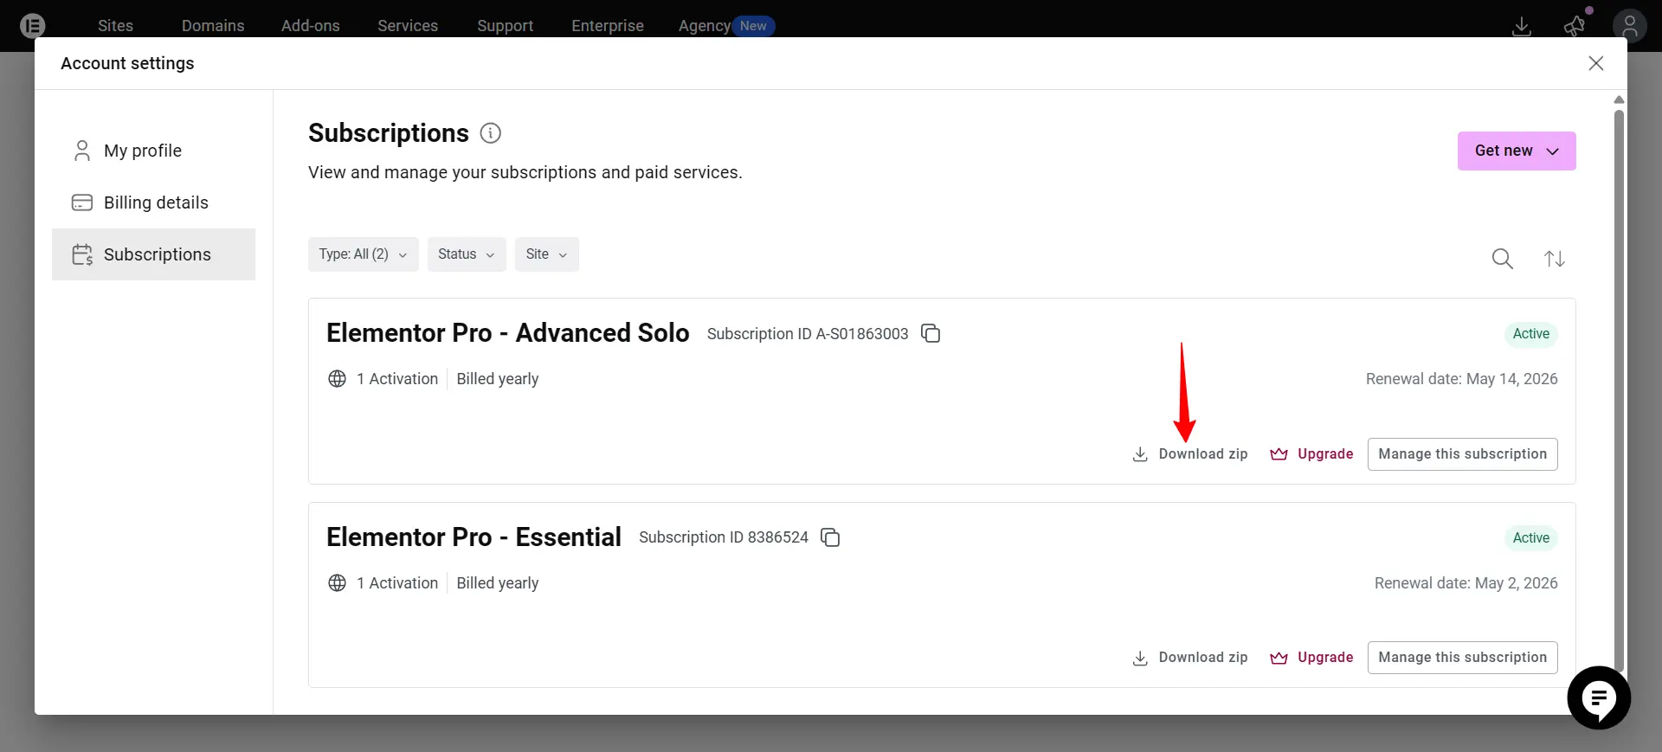Click the Subscriptions info icon
Viewport: 1662px width, 752px height.
coord(491,133)
